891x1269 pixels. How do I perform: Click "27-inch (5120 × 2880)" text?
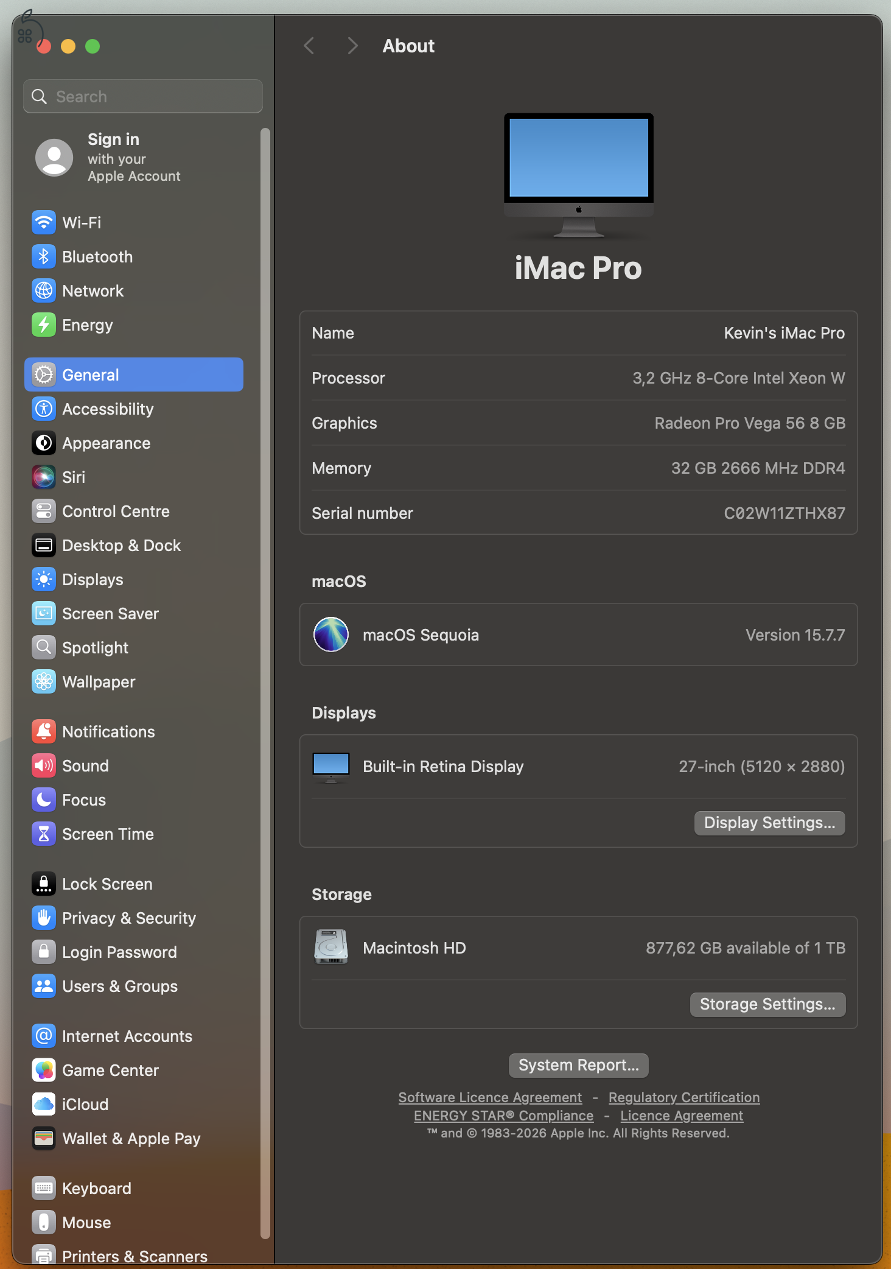[762, 767]
